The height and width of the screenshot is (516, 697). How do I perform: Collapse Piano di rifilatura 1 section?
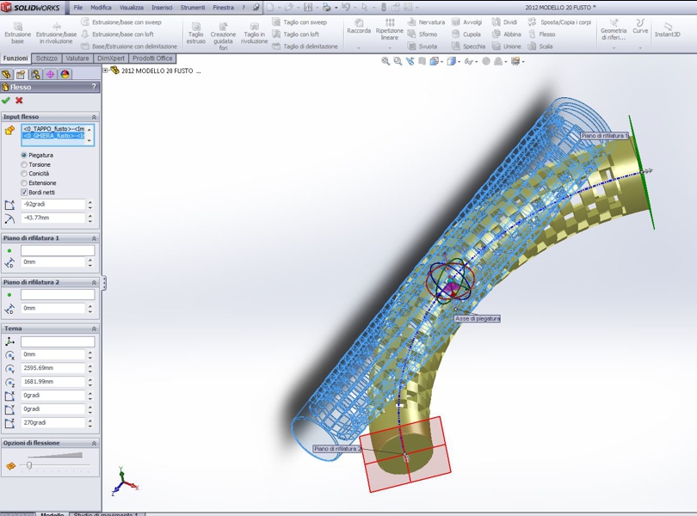pyautogui.click(x=95, y=238)
